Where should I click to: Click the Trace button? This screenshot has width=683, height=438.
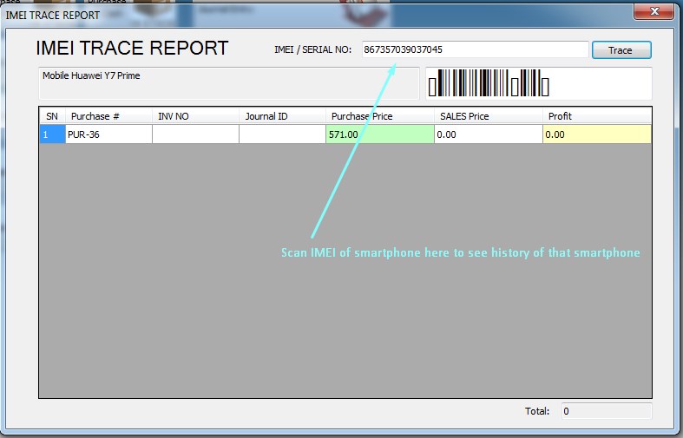click(x=621, y=50)
